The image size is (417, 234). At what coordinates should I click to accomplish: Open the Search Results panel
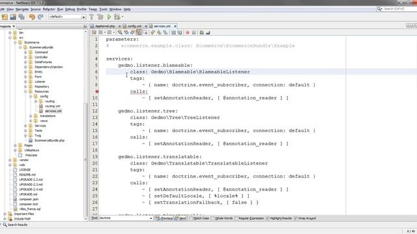[x=18, y=225]
